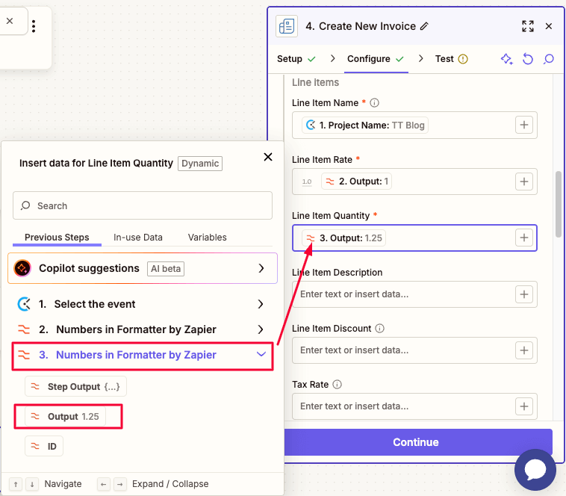This screenshot has width=566, height=496.
Task: Rename the step using the pencil icon
Action: click(x=424, y=26)
